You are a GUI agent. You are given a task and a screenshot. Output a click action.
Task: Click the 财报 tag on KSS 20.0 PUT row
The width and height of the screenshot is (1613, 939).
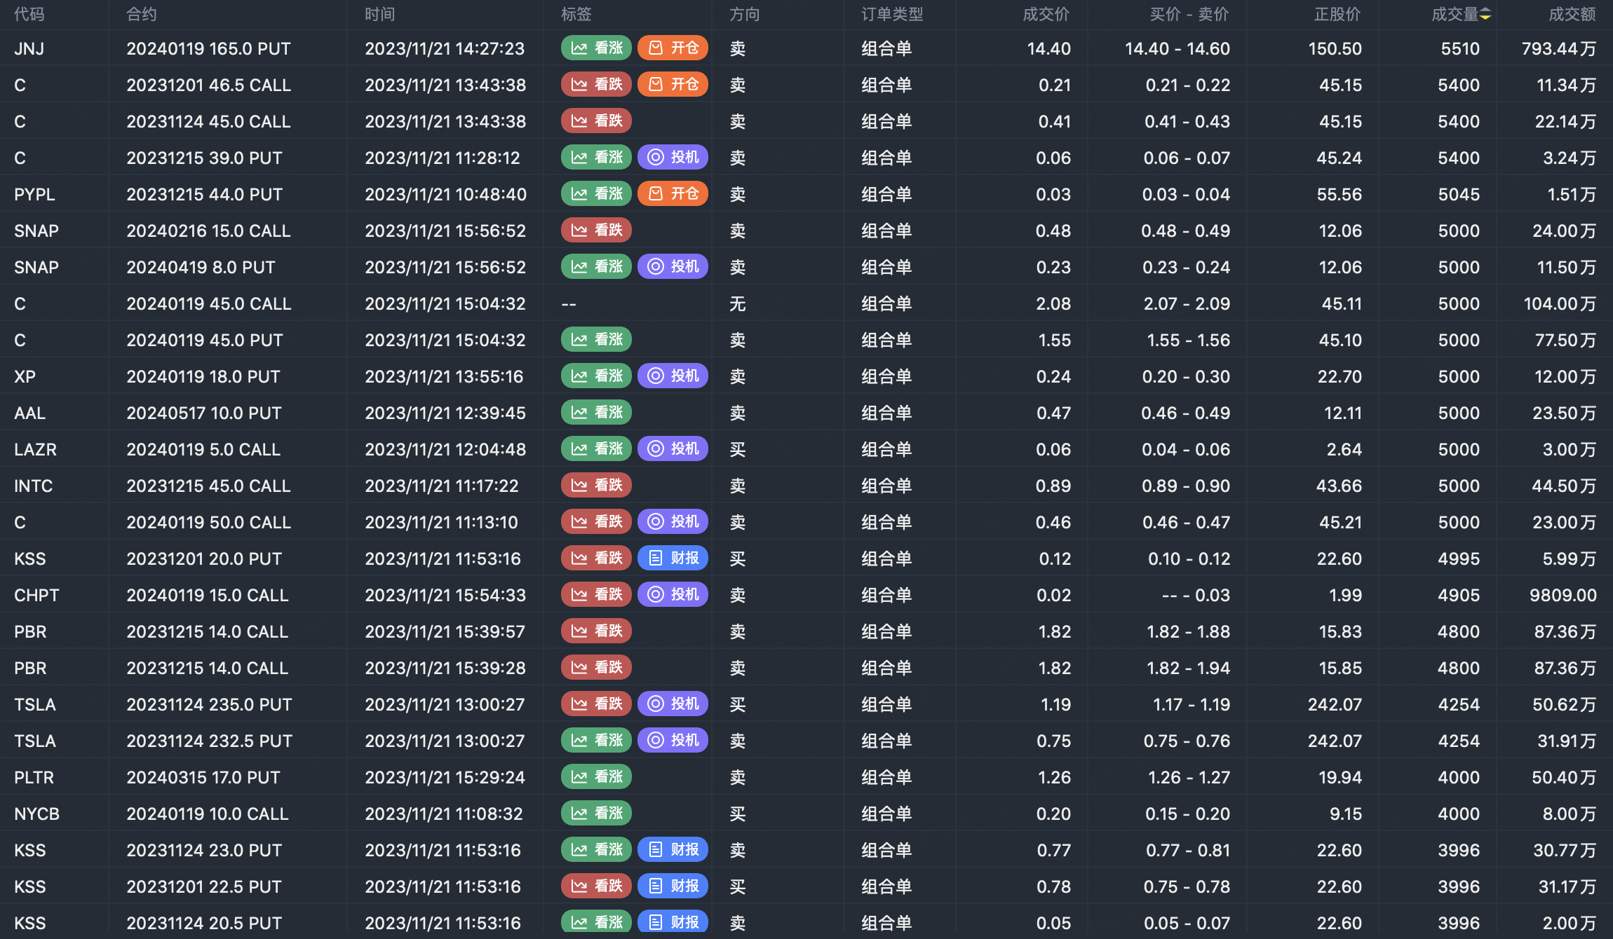pyautogui.click(x=673, y=558)
